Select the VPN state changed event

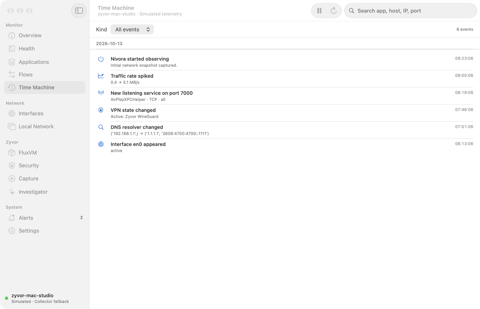tap(285, 113)
